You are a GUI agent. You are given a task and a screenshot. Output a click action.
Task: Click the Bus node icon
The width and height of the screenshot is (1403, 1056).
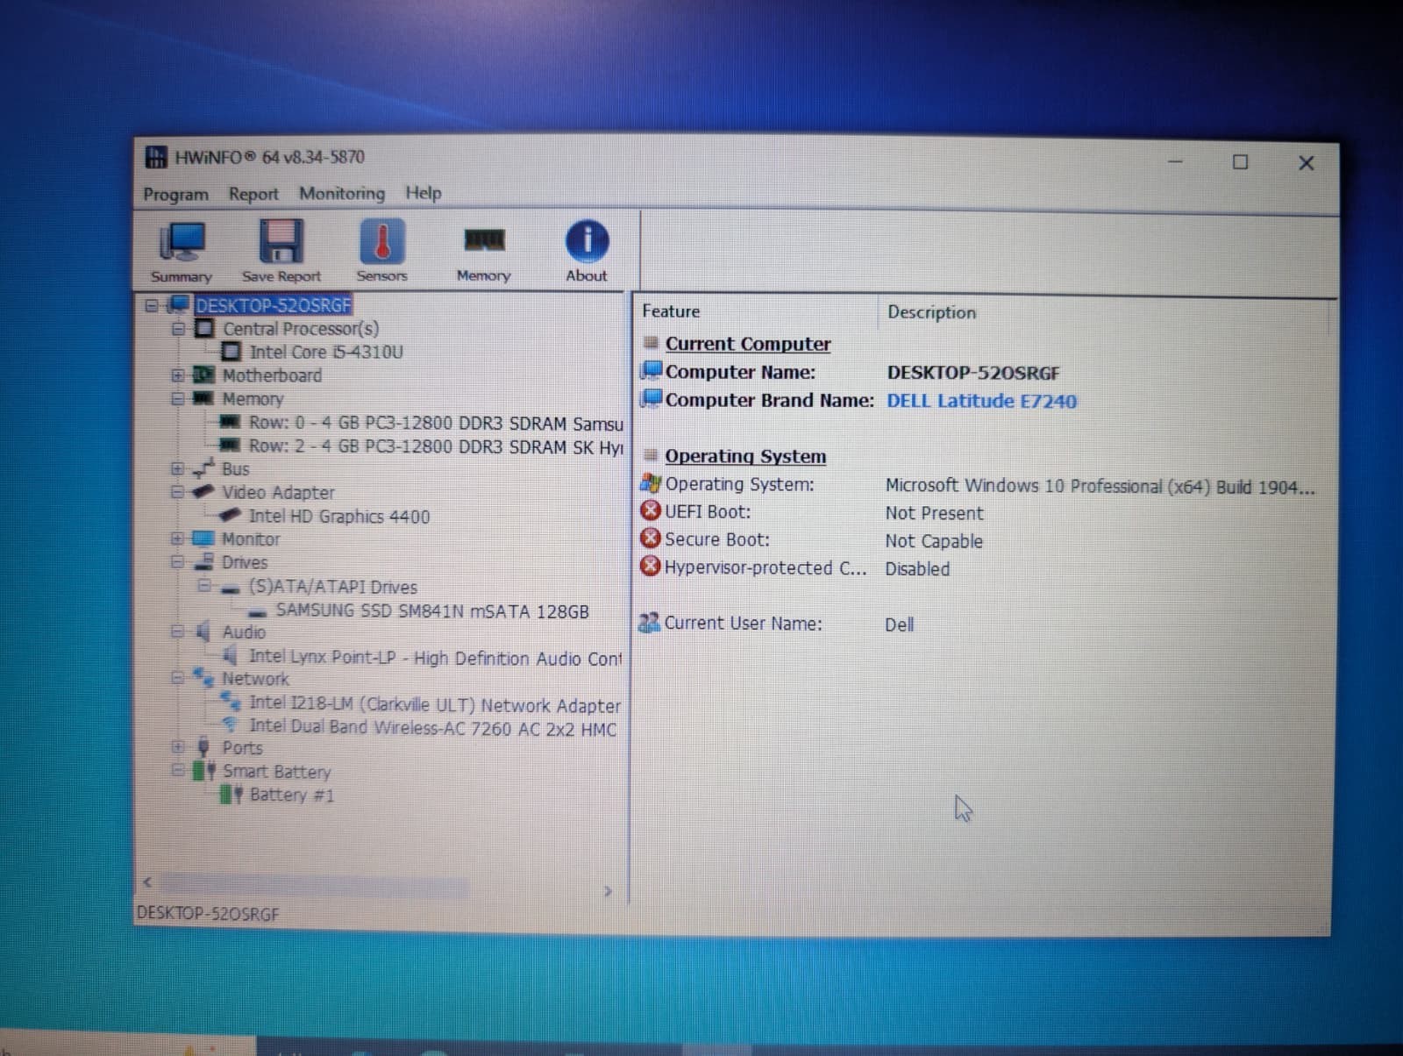point(203,467)
